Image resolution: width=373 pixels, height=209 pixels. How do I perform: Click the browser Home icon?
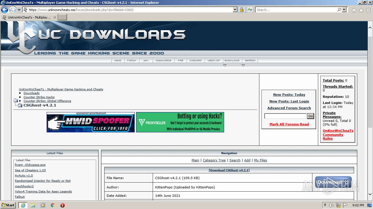354,10
